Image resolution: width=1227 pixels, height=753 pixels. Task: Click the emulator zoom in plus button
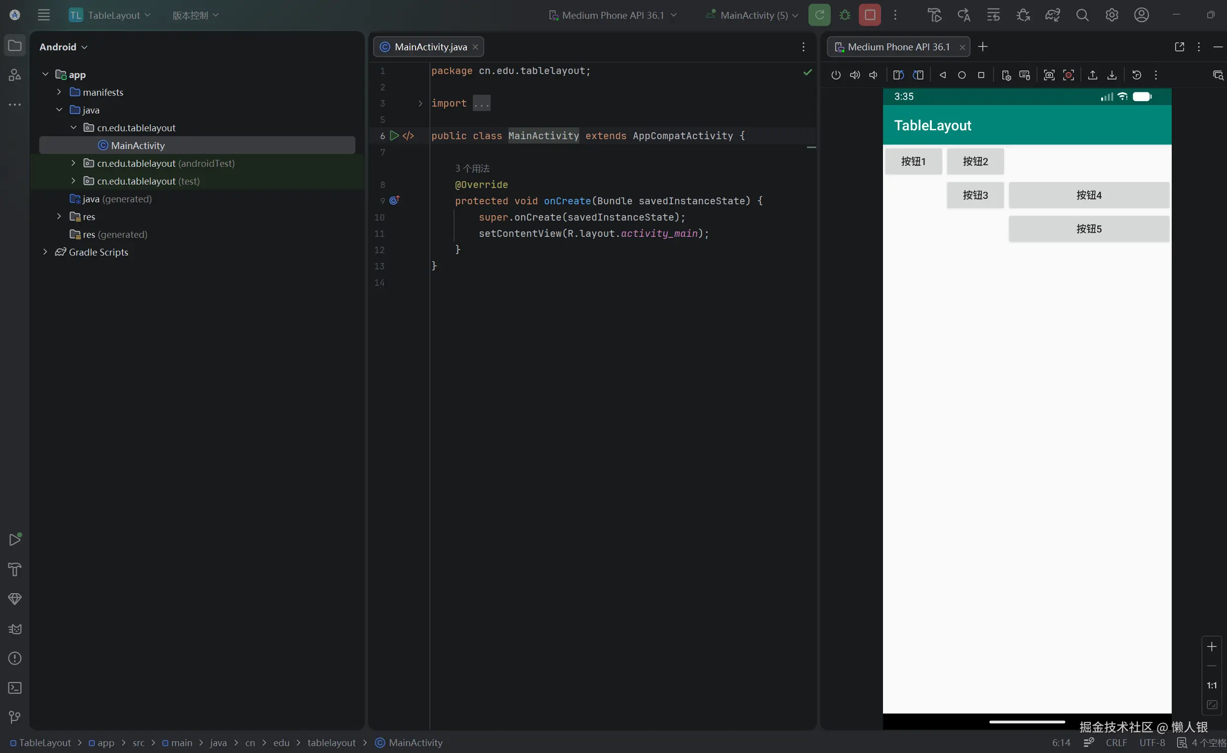[1212, 647]
